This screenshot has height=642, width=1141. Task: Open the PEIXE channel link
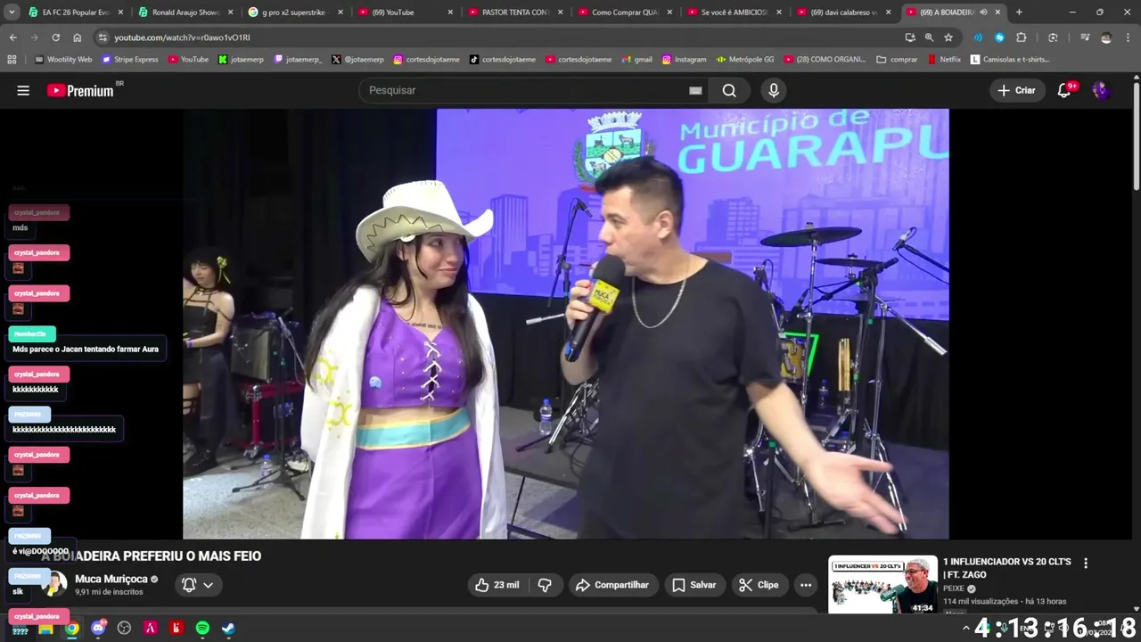pyautogui.click(x=954, y=588)
